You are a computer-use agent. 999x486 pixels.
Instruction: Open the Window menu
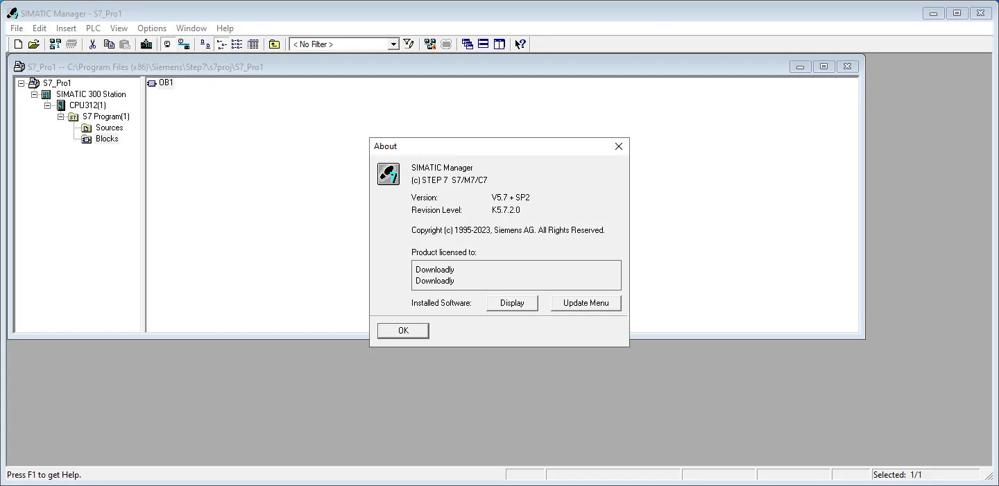[x=191, y=28]
